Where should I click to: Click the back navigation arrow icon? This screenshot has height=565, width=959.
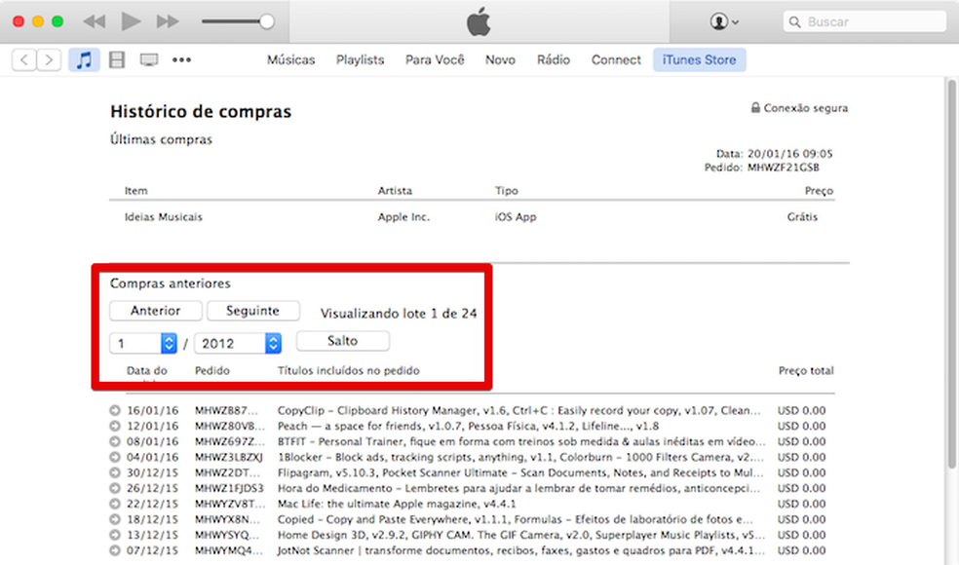[x=23, y=59]
